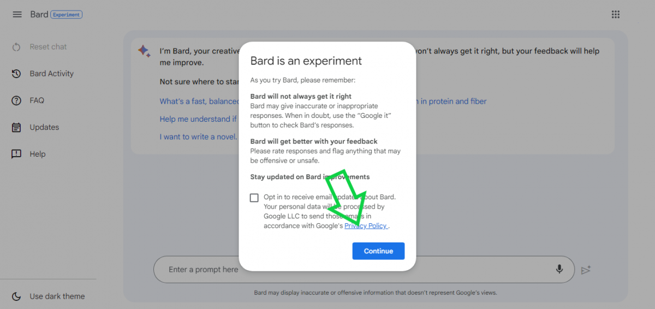Image resolution: width=655 pixels, height=309 pixels.
Task: Click the Updates calendar icon
Action: click(x=16, y=127)
